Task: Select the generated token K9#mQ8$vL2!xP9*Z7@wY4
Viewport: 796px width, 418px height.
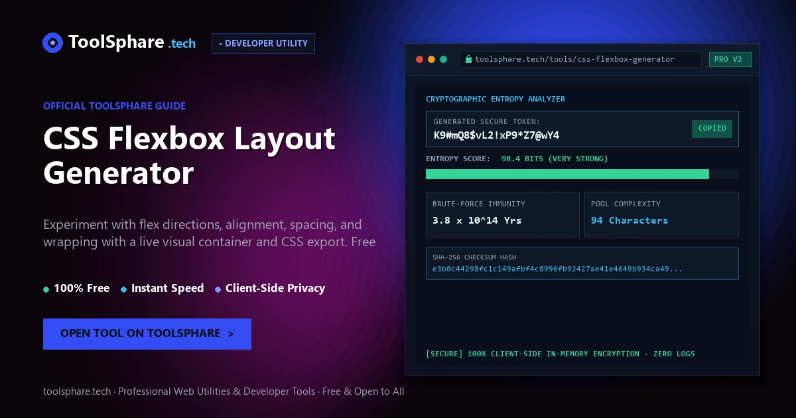Action: click(496, 135)
